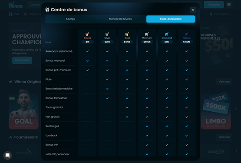Screen dimensions: 241x163
Task: Click the Pluie row label
Action: [48, 79]
